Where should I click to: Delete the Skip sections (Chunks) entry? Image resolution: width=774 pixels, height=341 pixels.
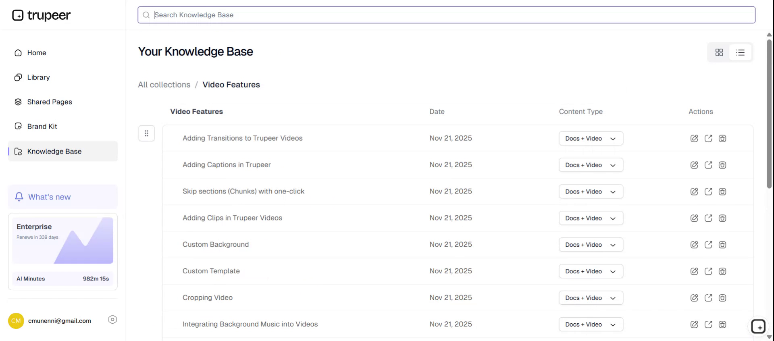[722, 191]
